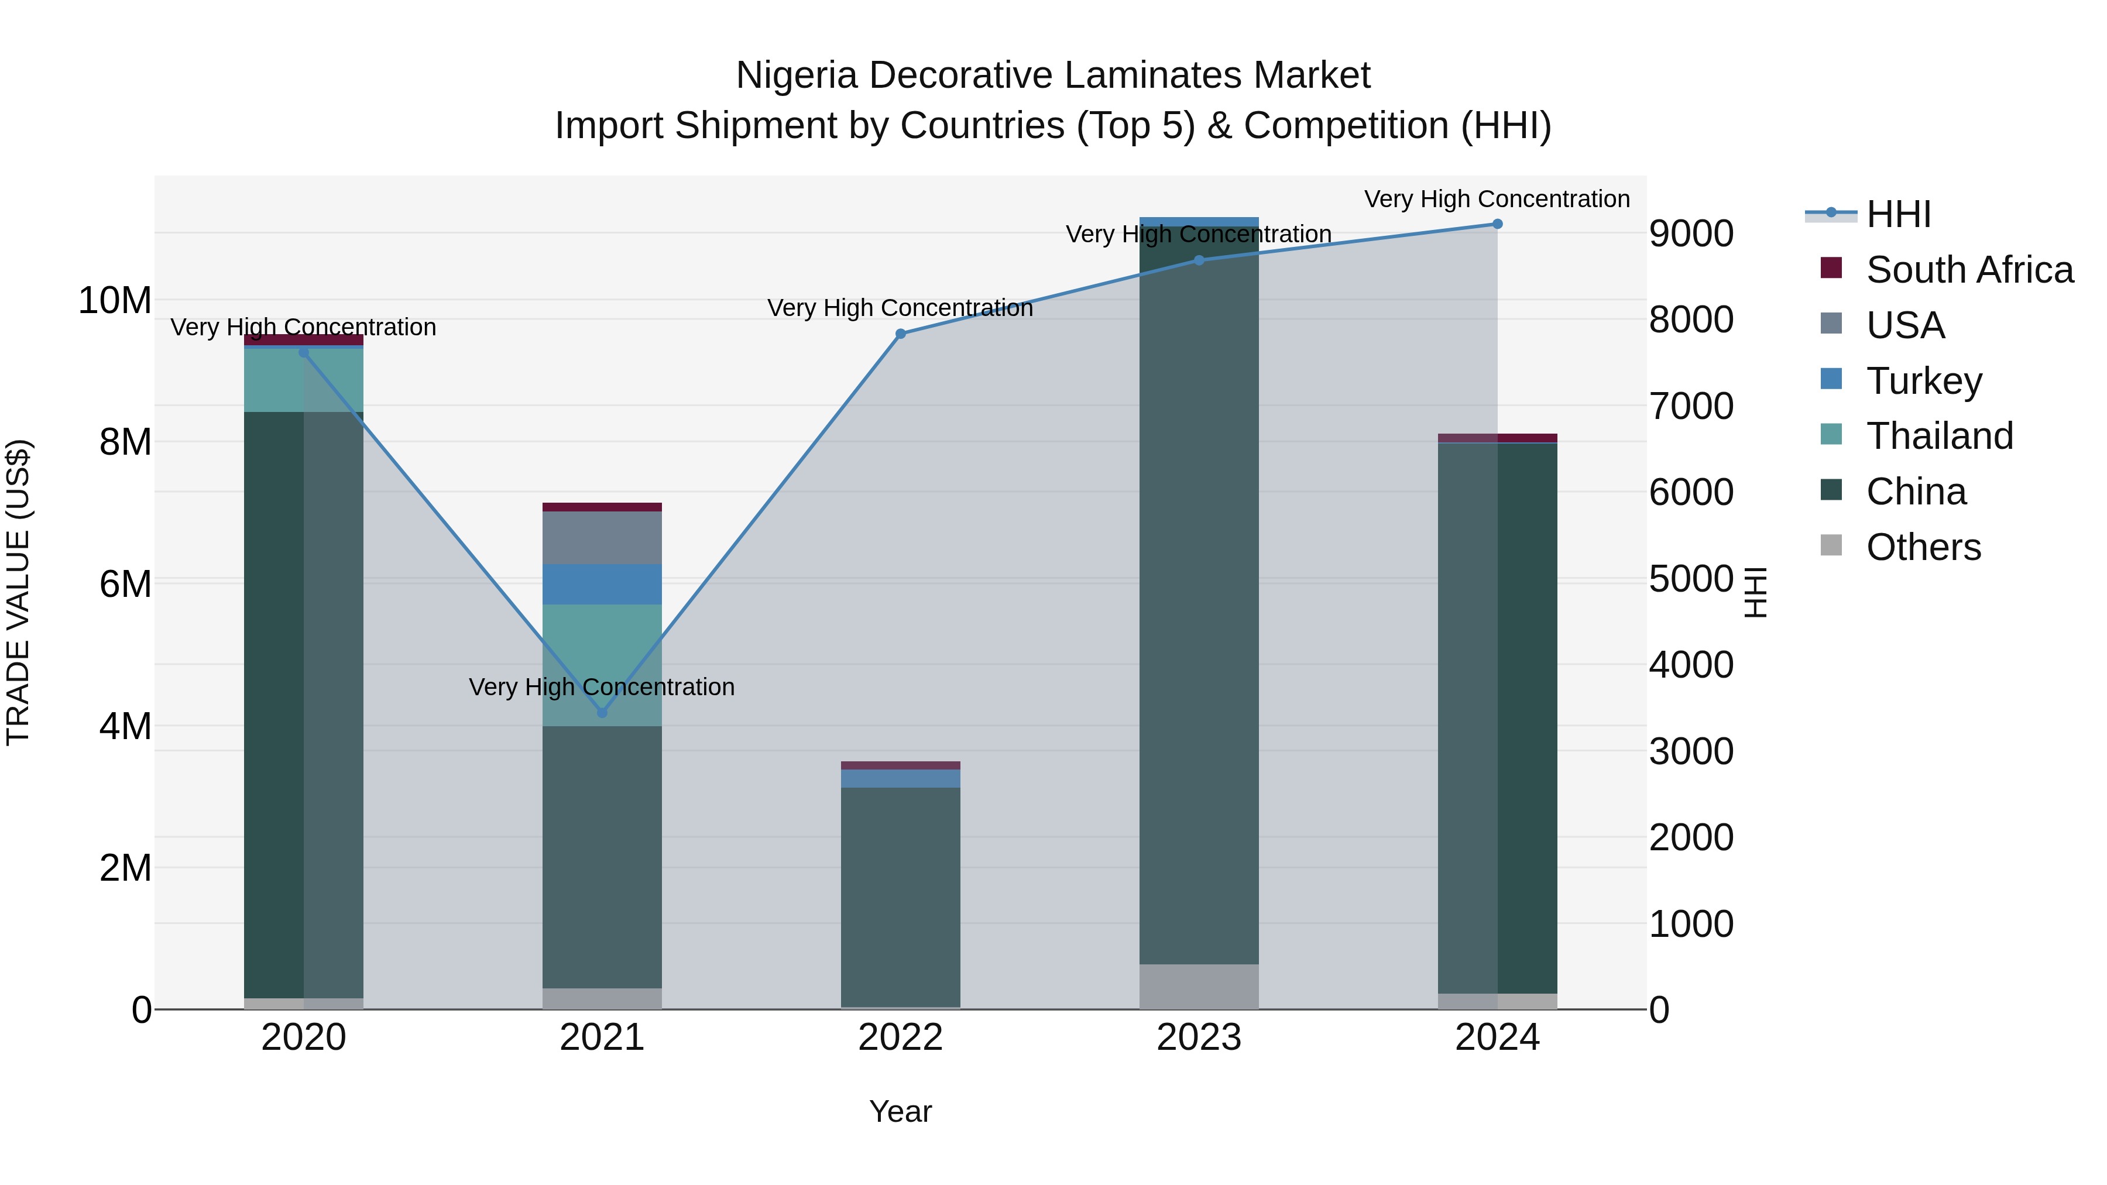Click the Thailand teal legend swatch

[x=1831, y=434]
